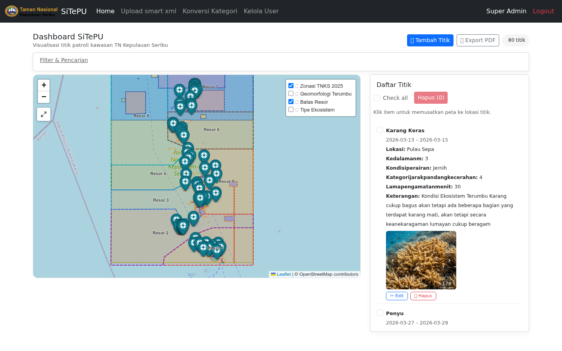The image size is (562, 351).
Task: Open the Kelola User page
Action: [261, 11]
